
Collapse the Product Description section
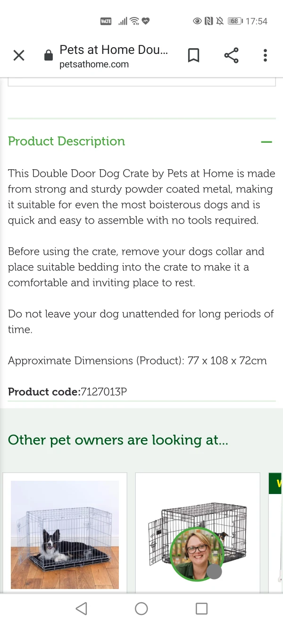click(266, 141)
